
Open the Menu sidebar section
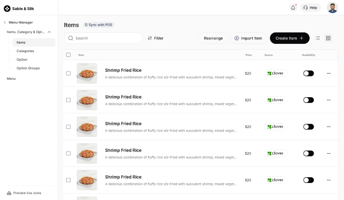click(x=11, y=78)
